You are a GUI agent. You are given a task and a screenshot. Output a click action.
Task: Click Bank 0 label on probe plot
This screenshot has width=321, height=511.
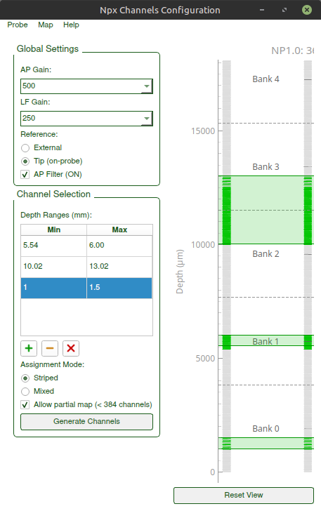click(x=266, y=429)
